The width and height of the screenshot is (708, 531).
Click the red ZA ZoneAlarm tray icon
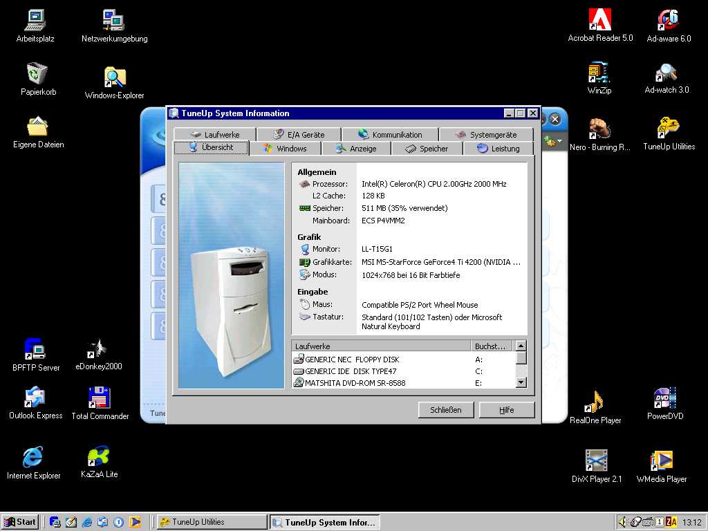[671, 522]
